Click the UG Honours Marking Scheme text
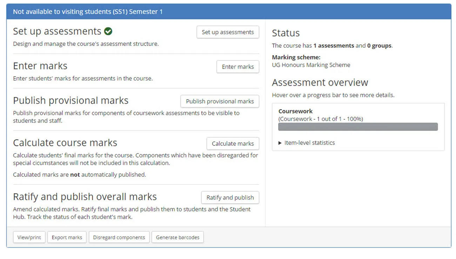 coord(311,65)
